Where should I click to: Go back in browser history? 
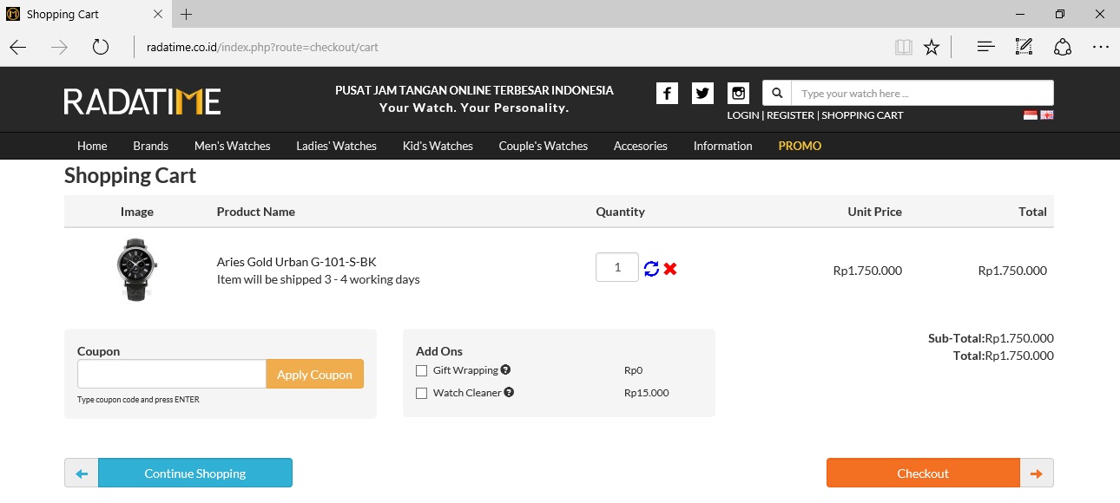point(18,47)
